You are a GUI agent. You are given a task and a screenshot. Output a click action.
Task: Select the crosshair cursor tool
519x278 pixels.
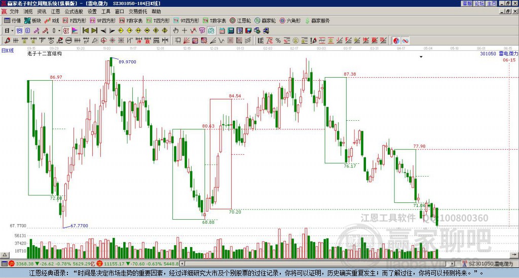(x=184, y=31)
